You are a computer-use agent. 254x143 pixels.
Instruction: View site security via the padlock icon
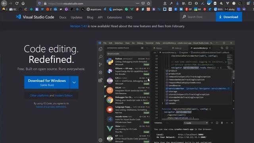(x=45, y=4)
